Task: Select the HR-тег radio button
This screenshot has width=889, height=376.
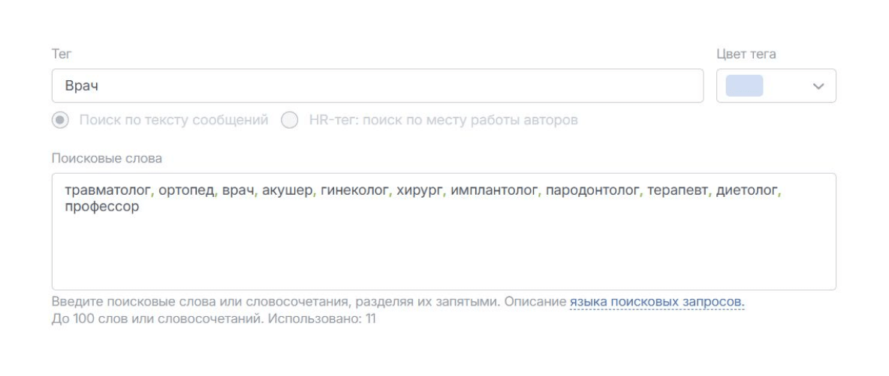Action: (x=290, y=120)
